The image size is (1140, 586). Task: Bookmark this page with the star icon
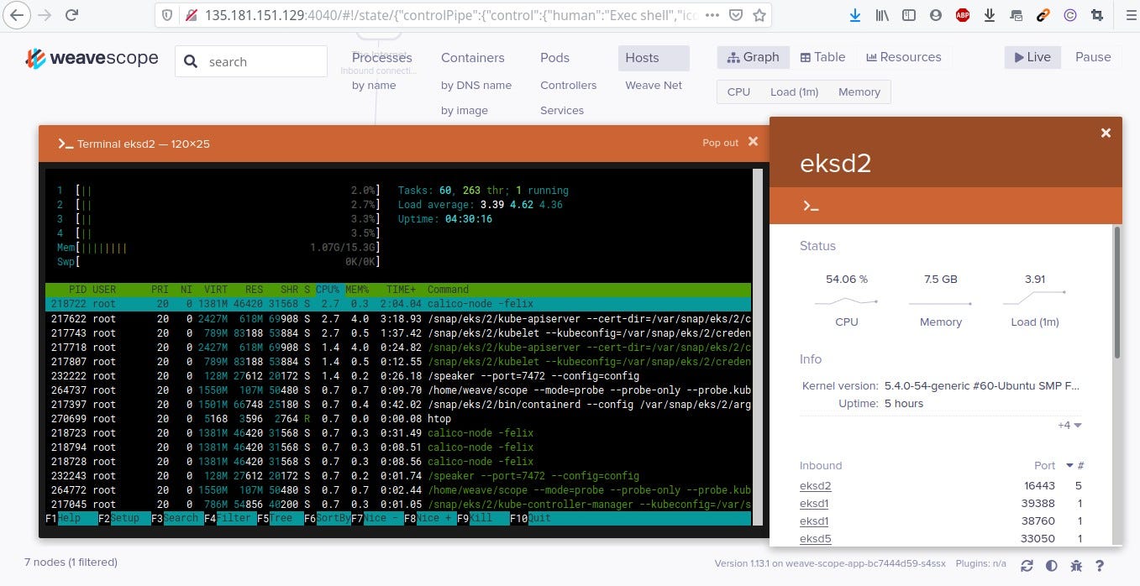pos(759,15)
